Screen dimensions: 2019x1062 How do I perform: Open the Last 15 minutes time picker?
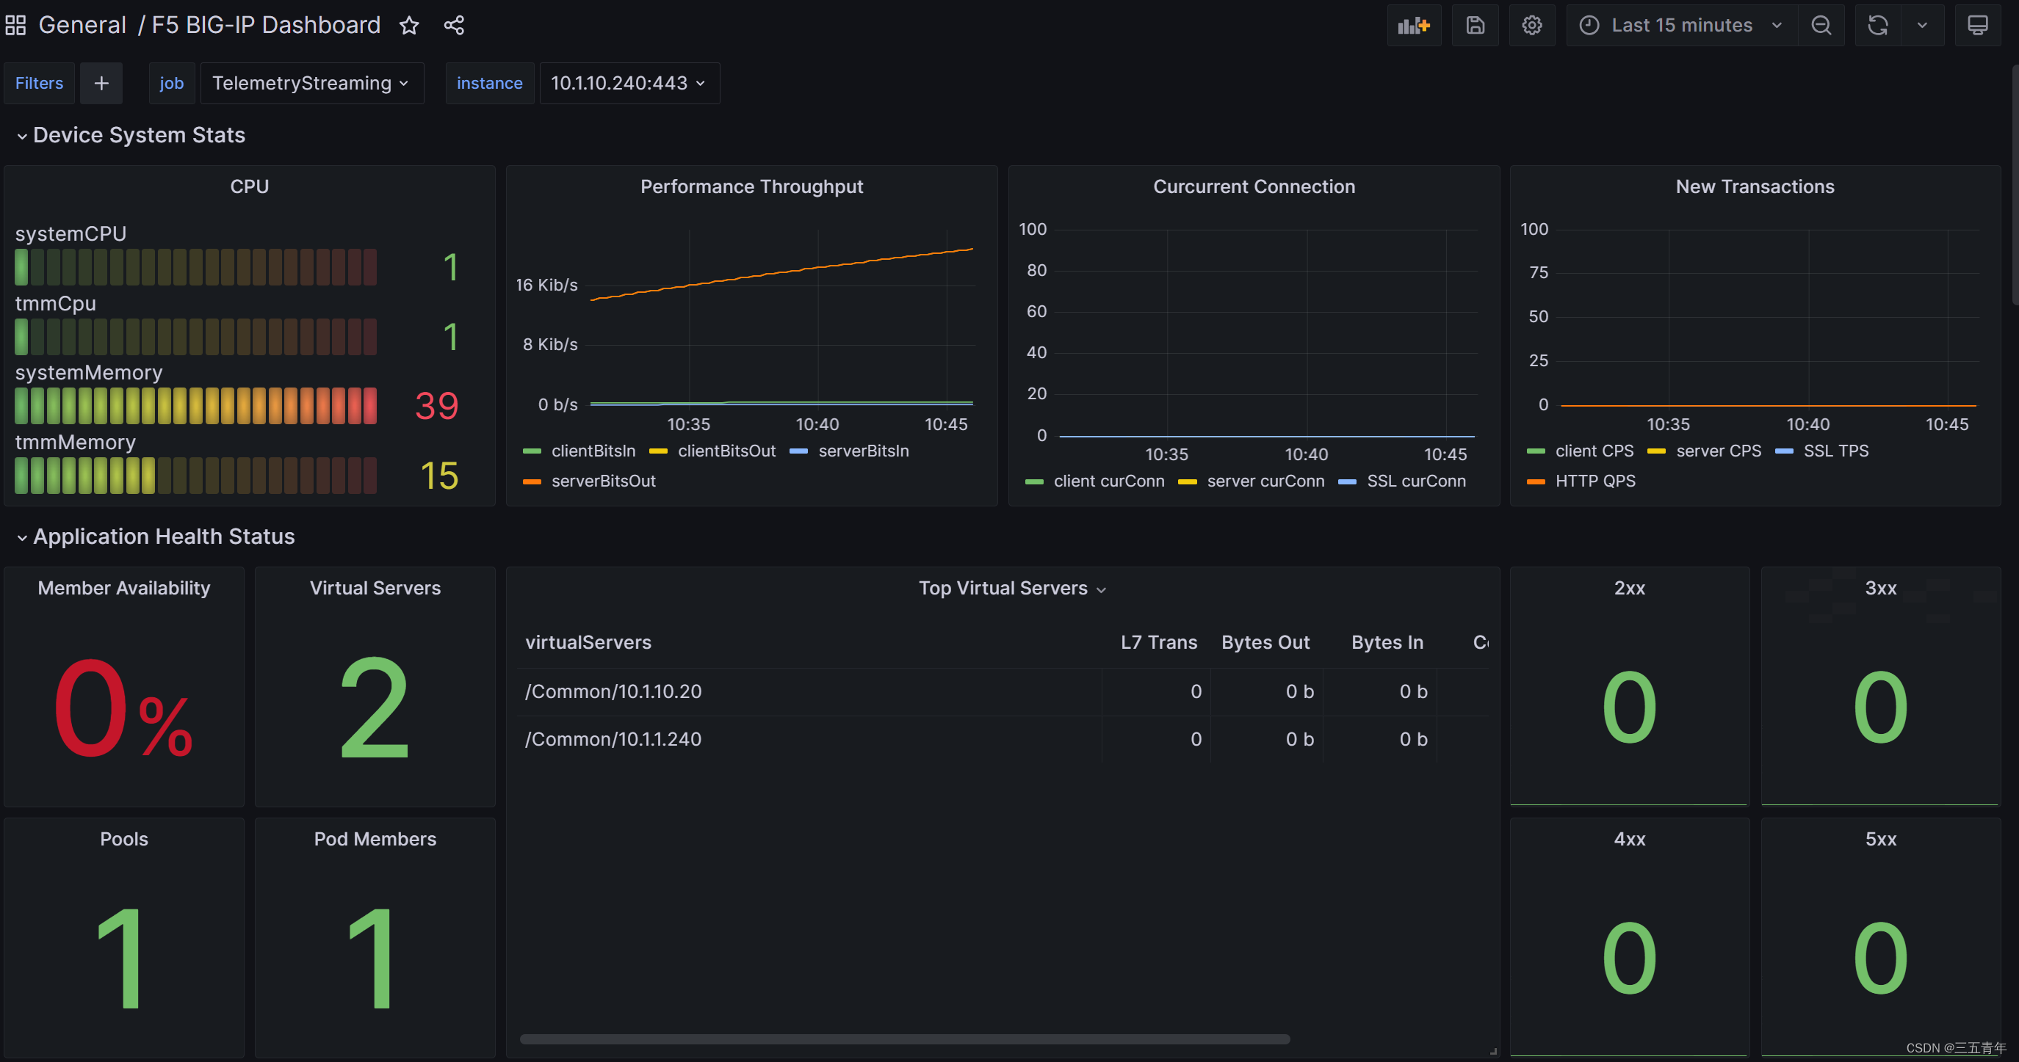(x=1682, y=26)
